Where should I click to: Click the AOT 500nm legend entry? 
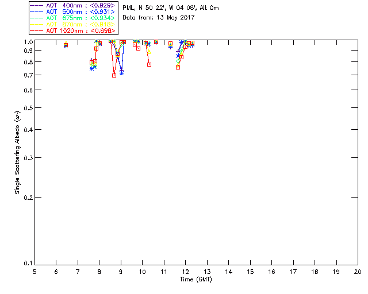72,11
